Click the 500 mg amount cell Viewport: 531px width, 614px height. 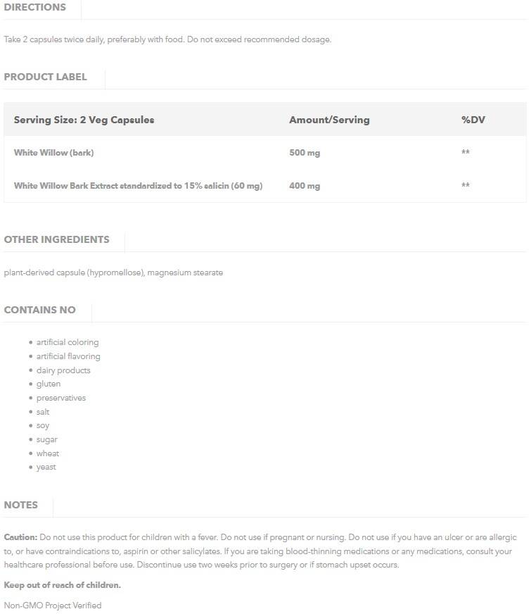point(305,153)
